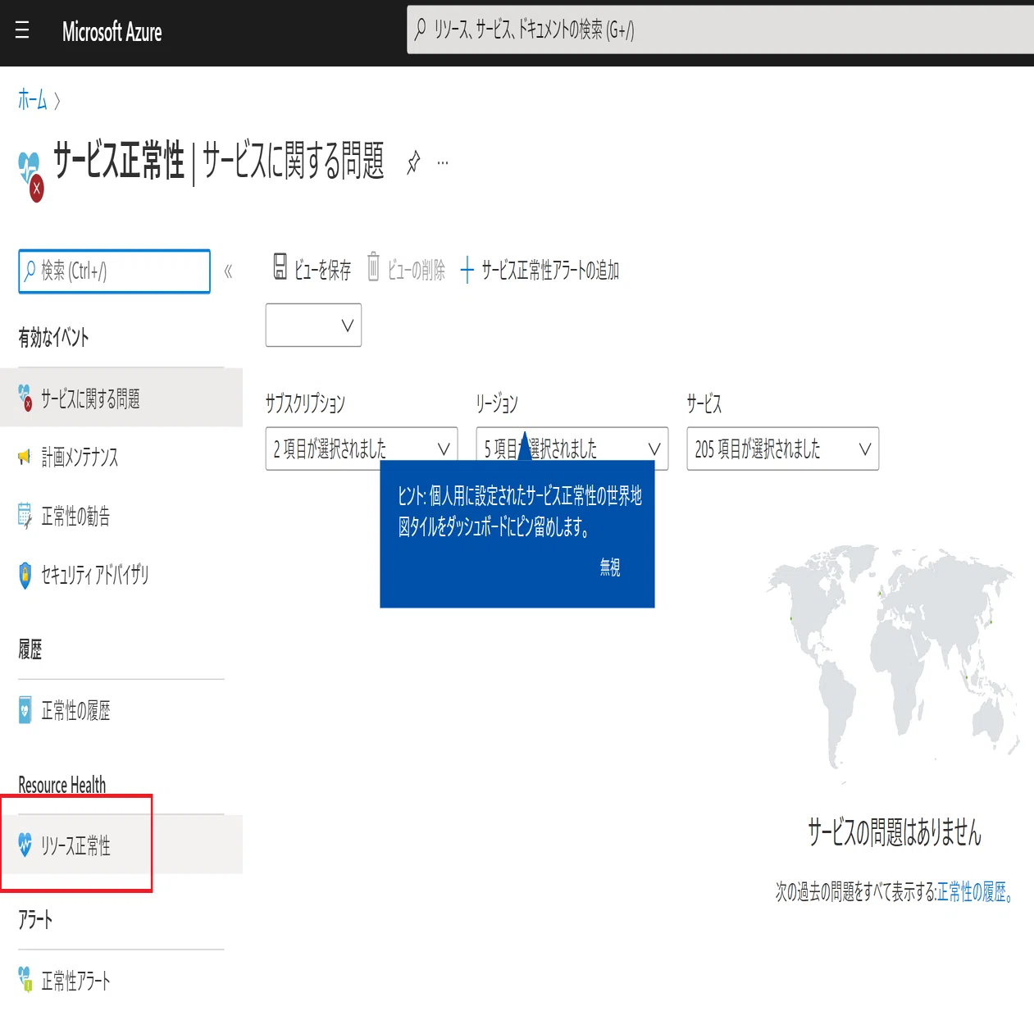1034x1034 pixels.
Task: Click the ビューの削除 trash icon
Action: [373, 266]
